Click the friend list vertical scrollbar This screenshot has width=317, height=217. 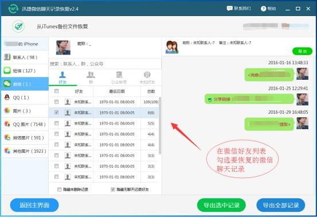[160, 126]
